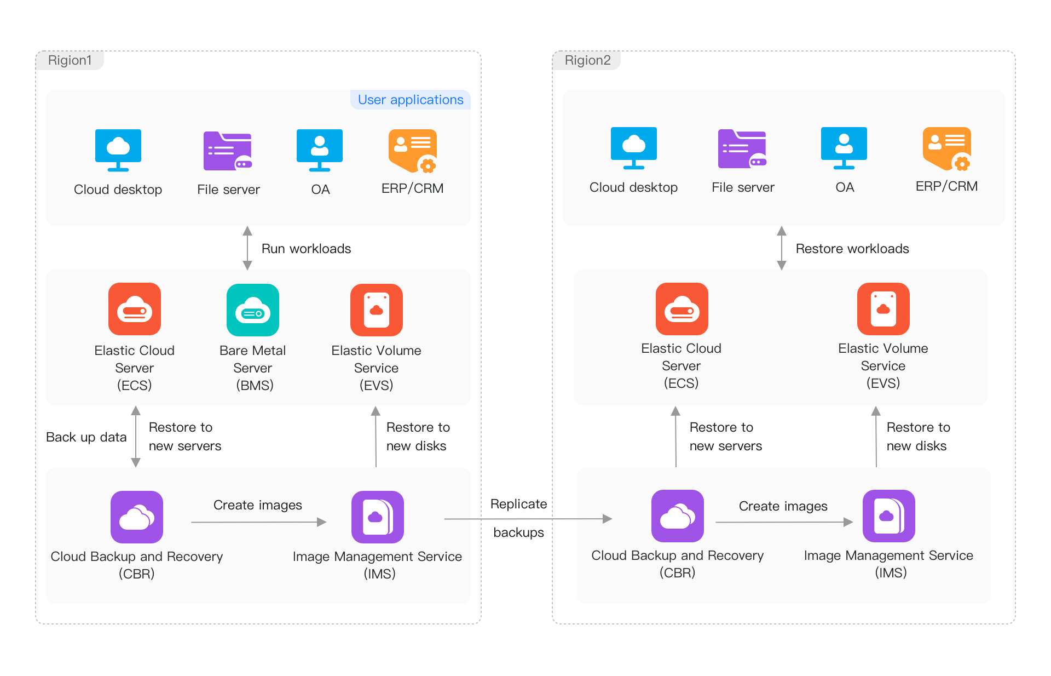The image size is (1051, 676).
Task: Click the Rigion1 label tab
Action: coord(70,60)
